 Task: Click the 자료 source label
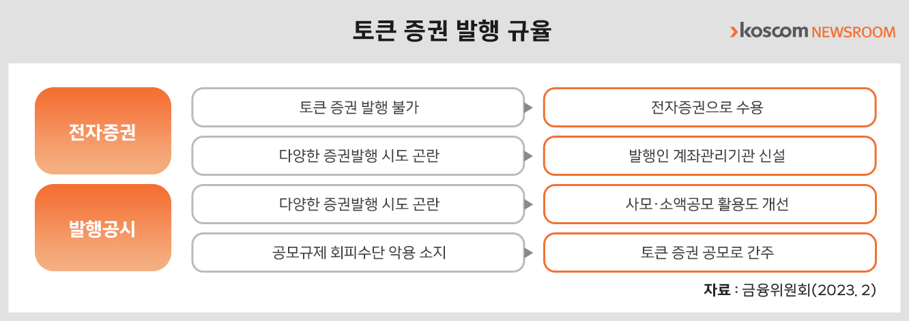tap(717, 290)
